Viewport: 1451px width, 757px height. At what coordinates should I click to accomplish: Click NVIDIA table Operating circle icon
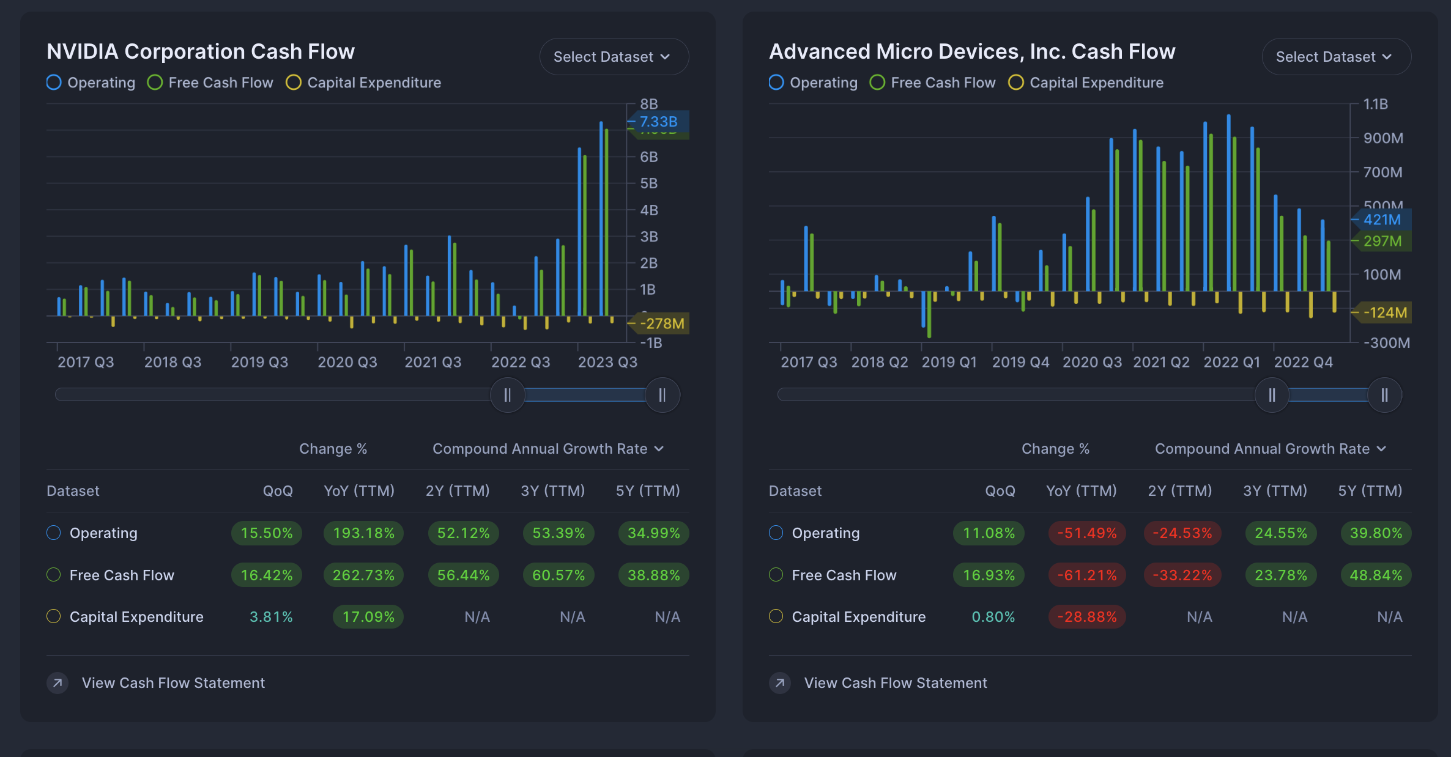[x=54, y=533]
